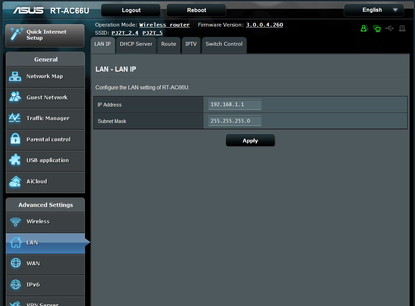
Task: Switch to the Switch Control tab
Action: 224,44
